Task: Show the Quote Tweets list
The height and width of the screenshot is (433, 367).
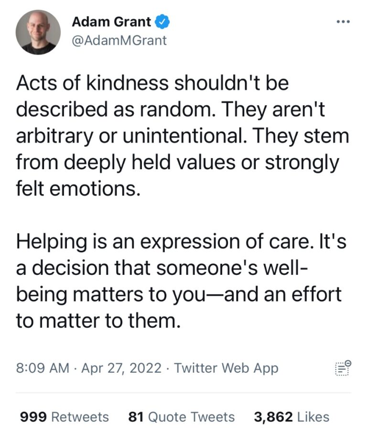Action: (191, 417)
